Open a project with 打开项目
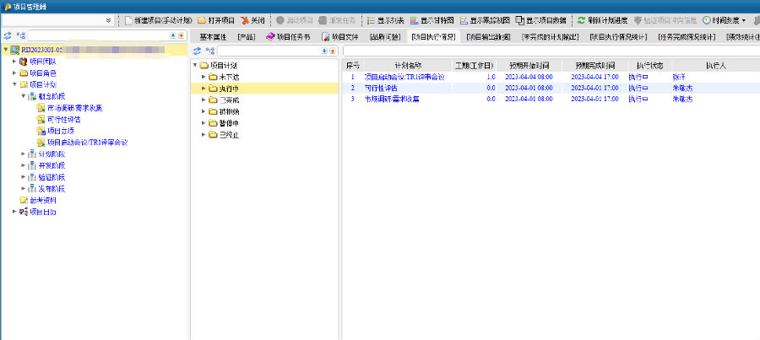 (215, 21)
